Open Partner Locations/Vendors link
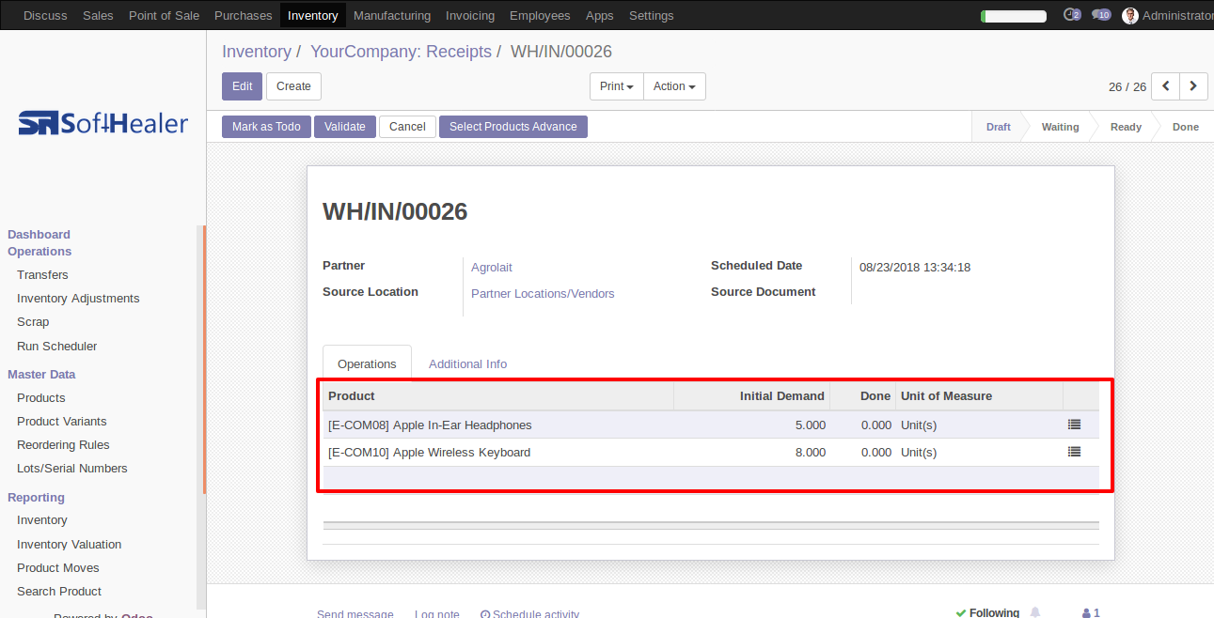1214x618 pixels. coord(543,294)
